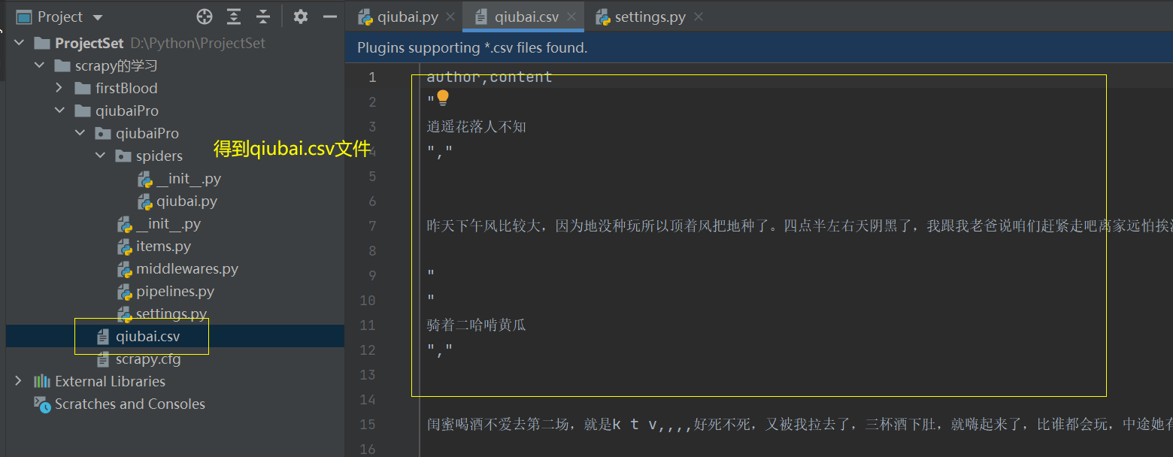Viewport: 1173px width, 457px height.
Task: Expand the firstBlood folder
Action: pyautogui.click(x=59, y=88)
